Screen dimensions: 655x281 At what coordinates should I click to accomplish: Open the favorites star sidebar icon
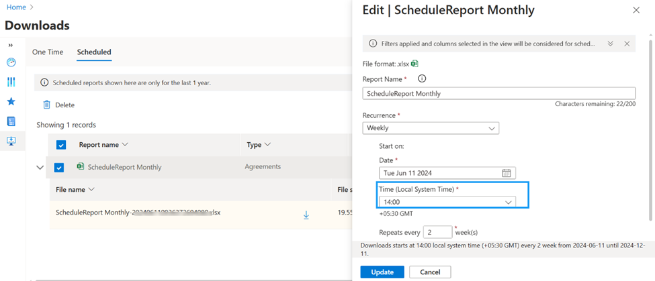pos(11,101)
